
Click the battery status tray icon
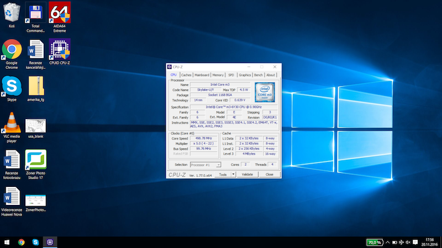(394, 242)
